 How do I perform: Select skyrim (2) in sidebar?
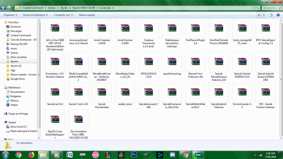(16, 66)
